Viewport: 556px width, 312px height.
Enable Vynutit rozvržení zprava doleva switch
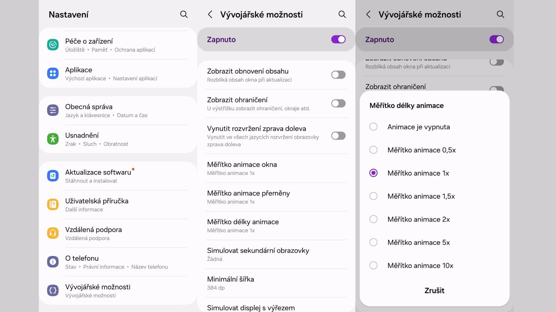click(x=338, y=136)
